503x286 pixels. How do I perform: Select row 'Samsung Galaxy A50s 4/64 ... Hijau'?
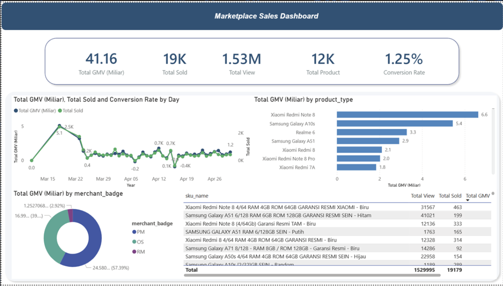(x=337, y=256)
